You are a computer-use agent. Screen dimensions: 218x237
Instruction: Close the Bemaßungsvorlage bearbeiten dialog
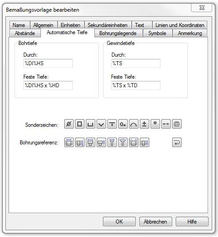pyautogui.click(x=202, y=8)
